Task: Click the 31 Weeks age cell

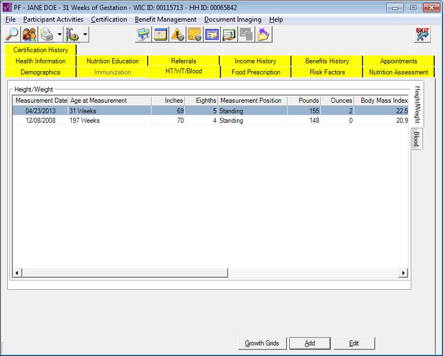Action: tap(109, 111)
